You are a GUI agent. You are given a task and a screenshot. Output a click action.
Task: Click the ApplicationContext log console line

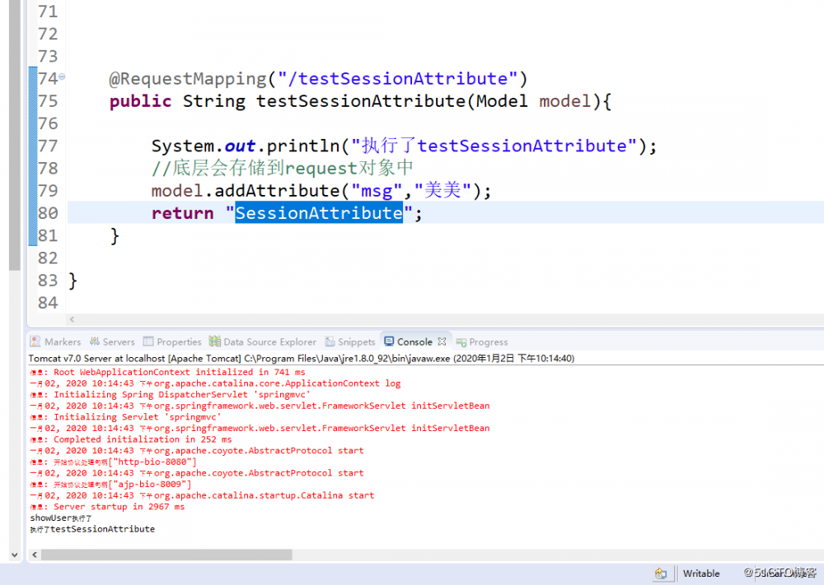(x=215, y=383)
